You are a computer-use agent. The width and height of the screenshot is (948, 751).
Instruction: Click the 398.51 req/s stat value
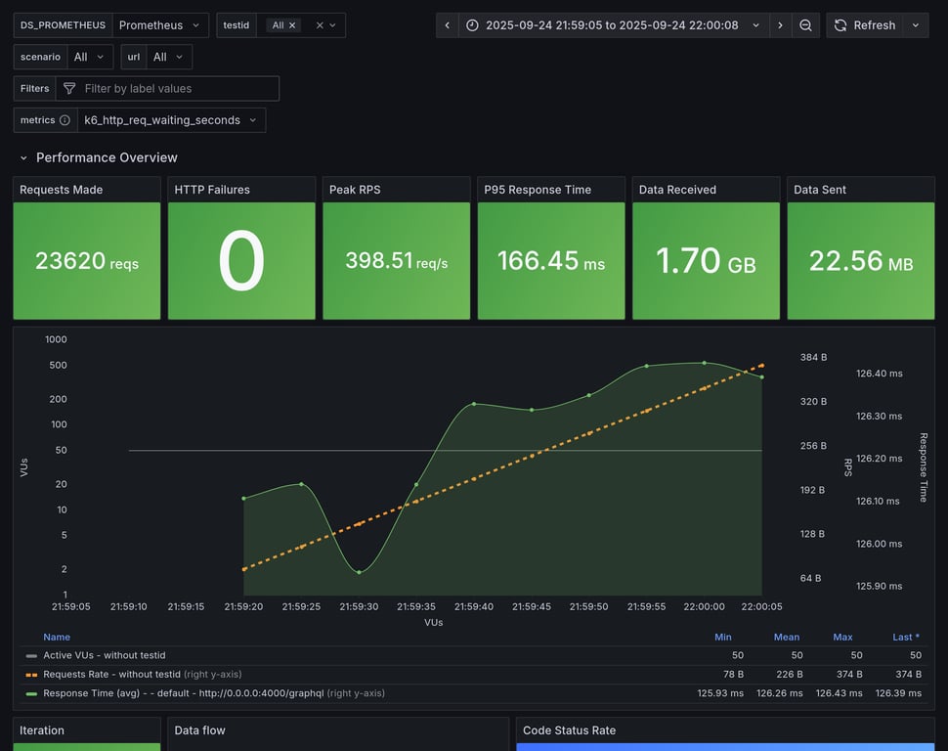[397, 261]
